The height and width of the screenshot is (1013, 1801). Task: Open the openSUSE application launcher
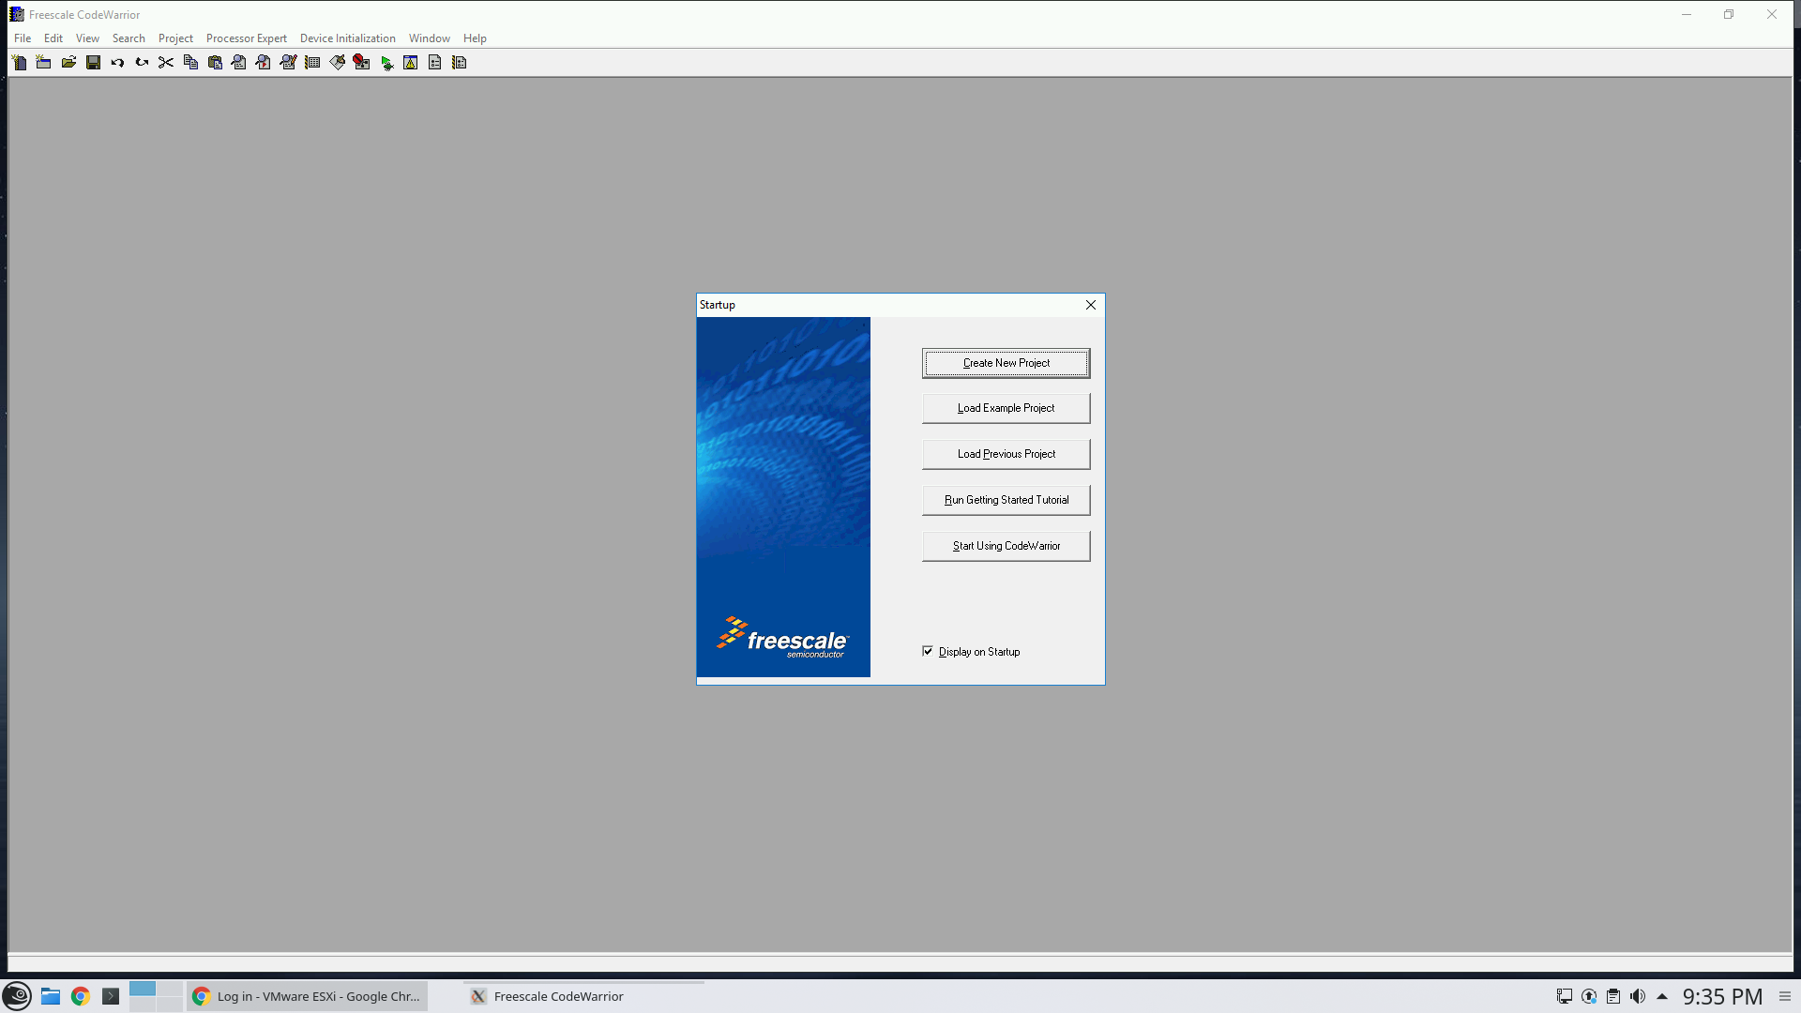click(17, 996)
